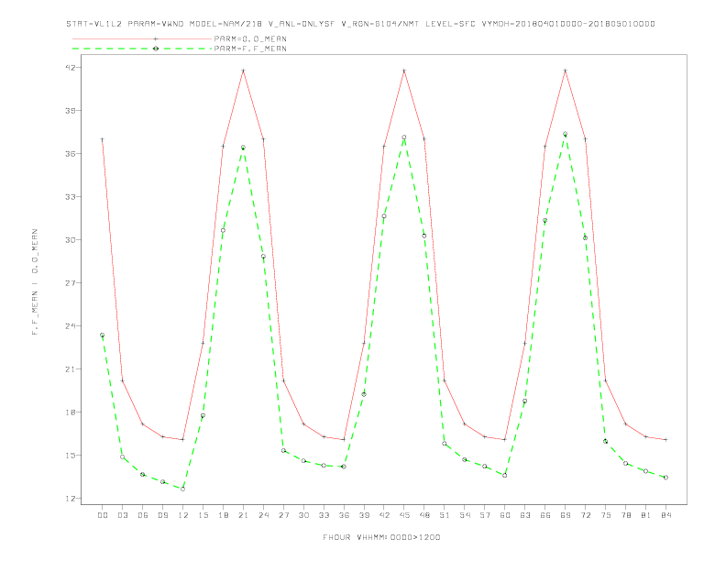The image size is (726, 561).
Task: Click x-axis forecast hour label 75
Action: tap(606, 515)
